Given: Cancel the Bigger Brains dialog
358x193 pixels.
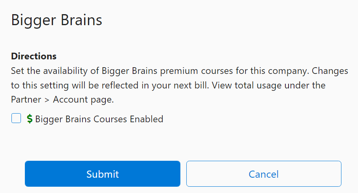Looking at the screenshot, I should [264, 174].
